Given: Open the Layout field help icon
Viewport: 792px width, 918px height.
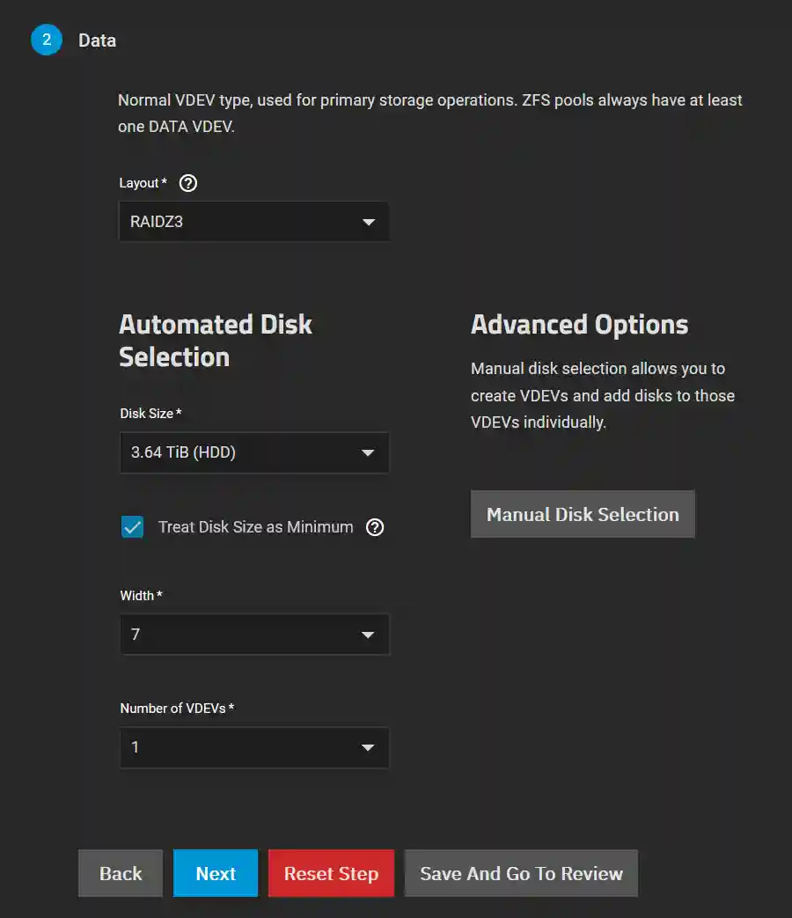Looking at the screenshot, I should [x=187, y=183].
